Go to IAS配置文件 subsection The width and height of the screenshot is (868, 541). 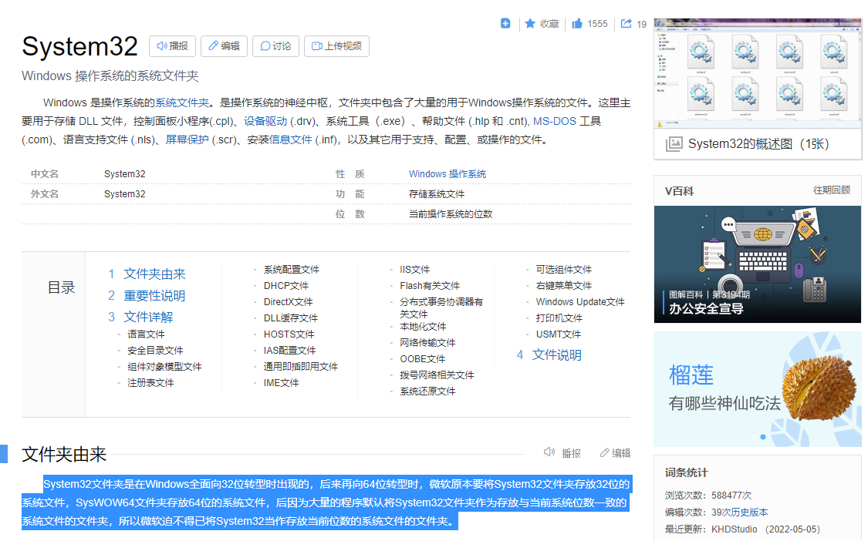pos(289,350)
